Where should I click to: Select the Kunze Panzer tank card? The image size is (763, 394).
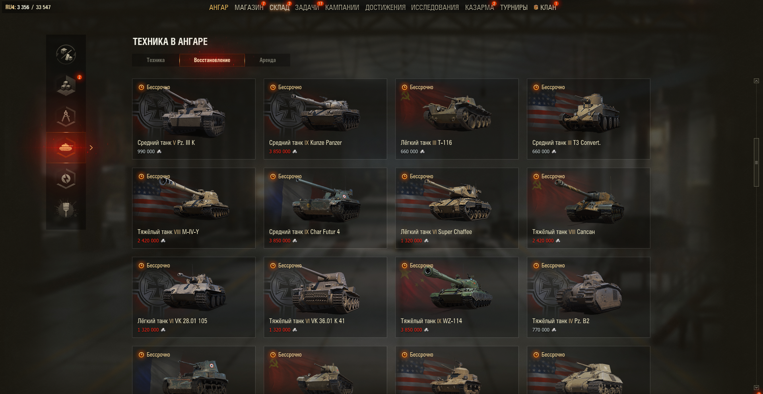(325, 119)
